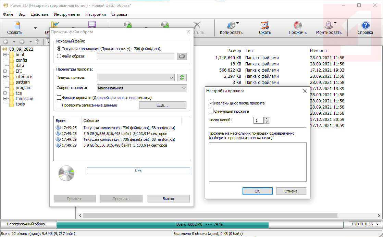
Task: Click OK in Настройки прожига
Action: (x=258, y=191)
